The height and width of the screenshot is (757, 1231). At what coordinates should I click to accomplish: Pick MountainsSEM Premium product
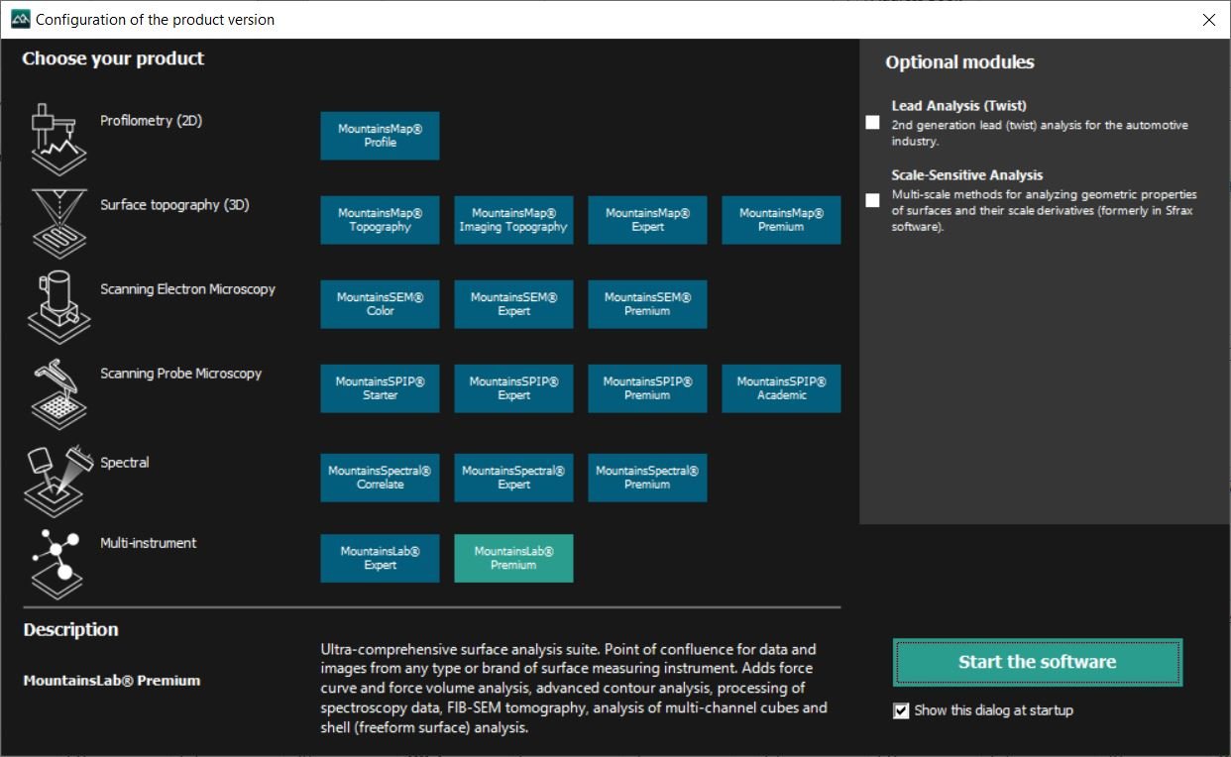647,304
